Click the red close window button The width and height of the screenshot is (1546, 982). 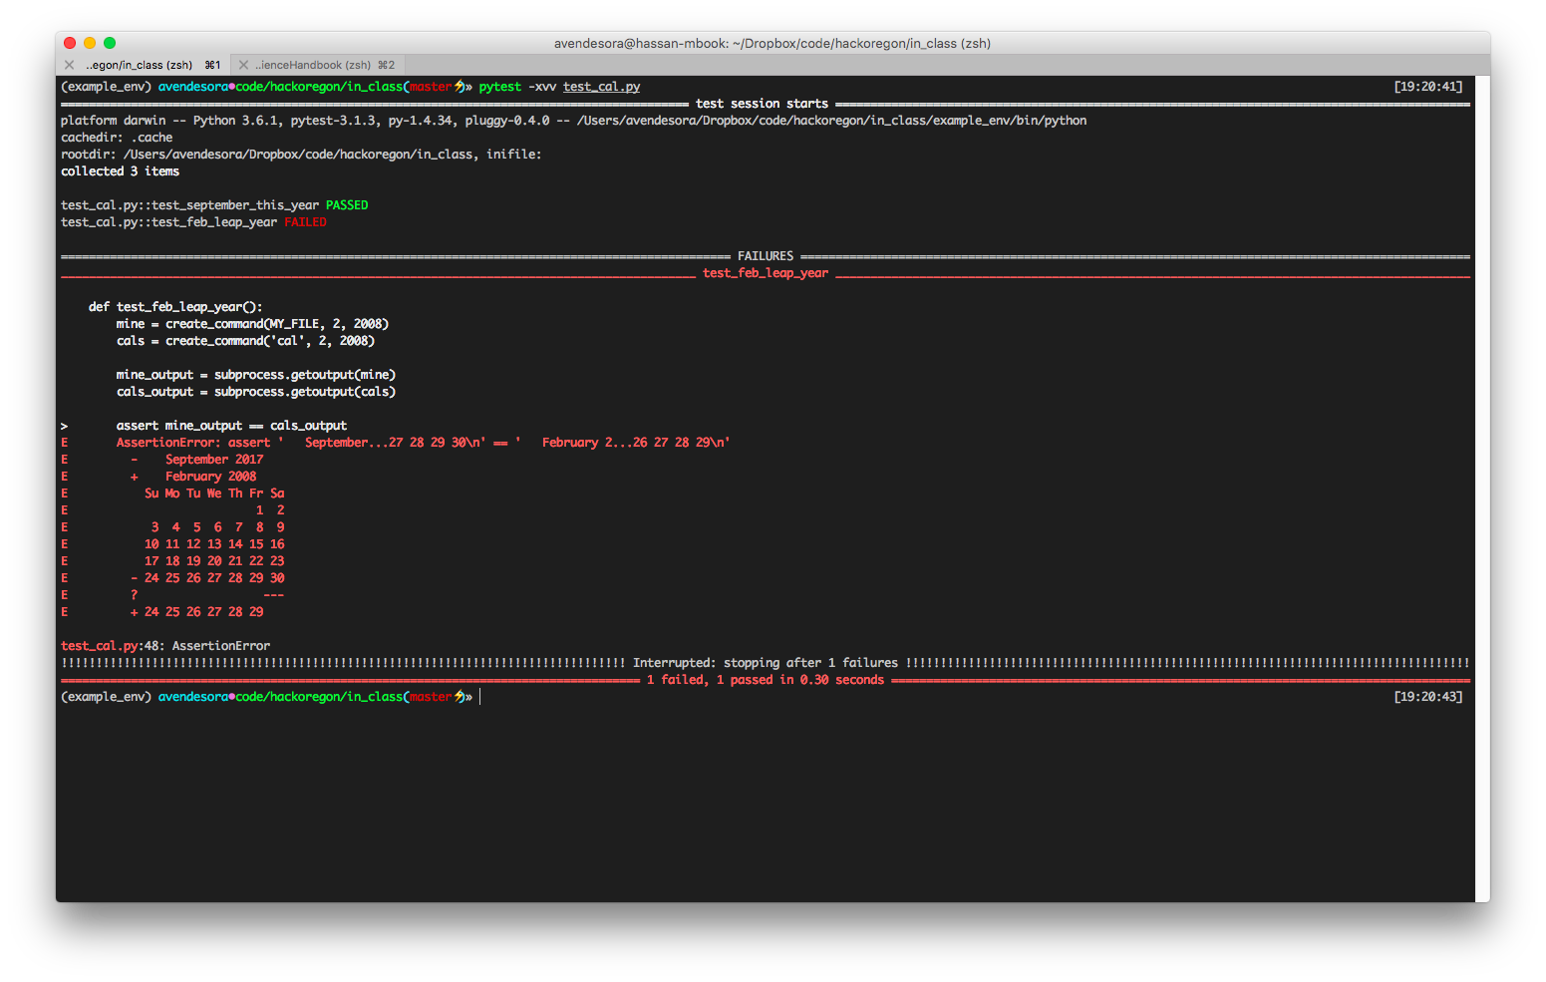70,43
